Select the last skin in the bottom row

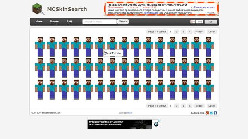(x=208, y=90)
